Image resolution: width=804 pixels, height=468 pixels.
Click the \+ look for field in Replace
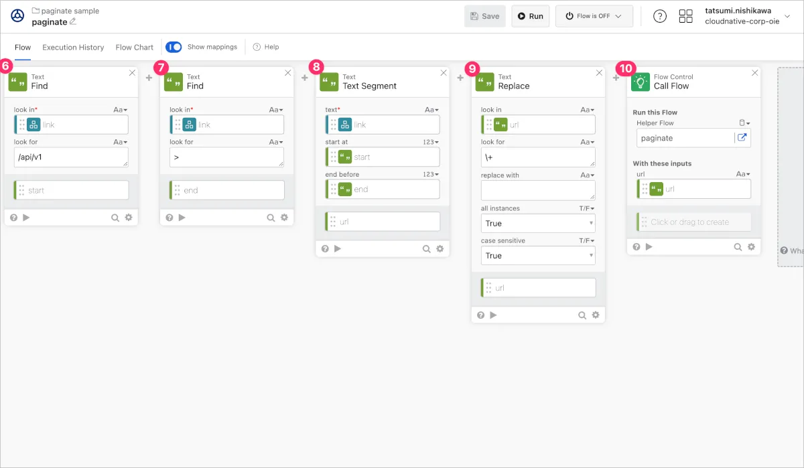click(x=538, y=157)
